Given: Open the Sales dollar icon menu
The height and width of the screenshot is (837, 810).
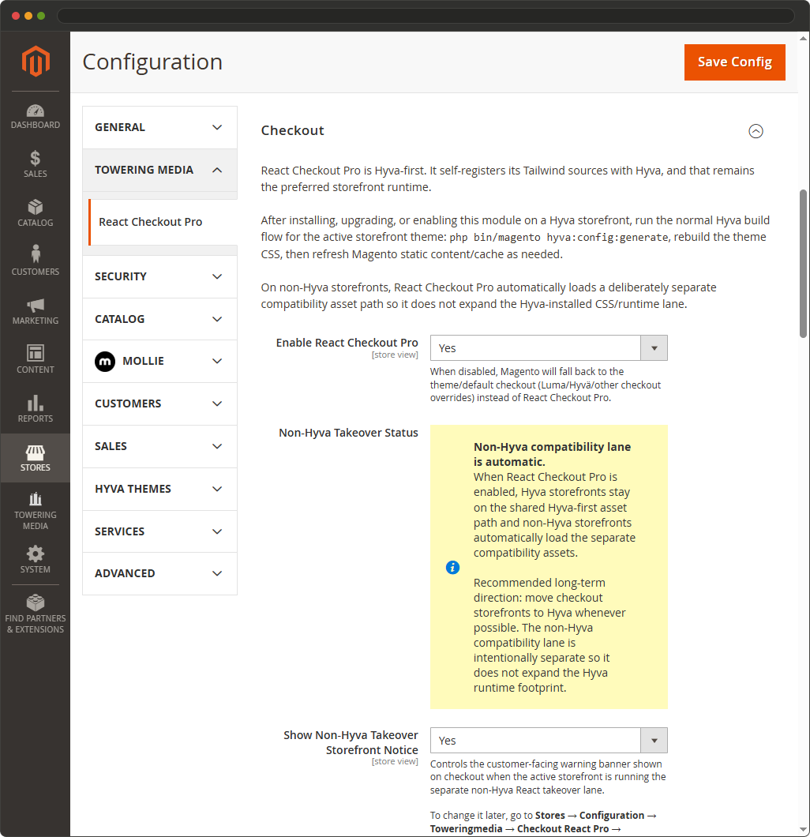Looking at the screenshot, I should [36, 164].
